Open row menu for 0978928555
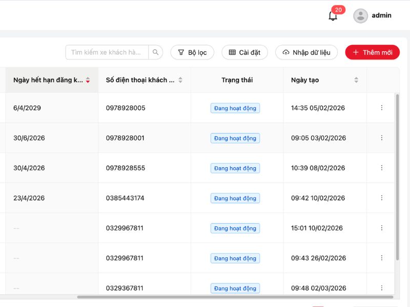Image resolution: width=410 pixels, height=307 pixels. [x=381, y=168]
